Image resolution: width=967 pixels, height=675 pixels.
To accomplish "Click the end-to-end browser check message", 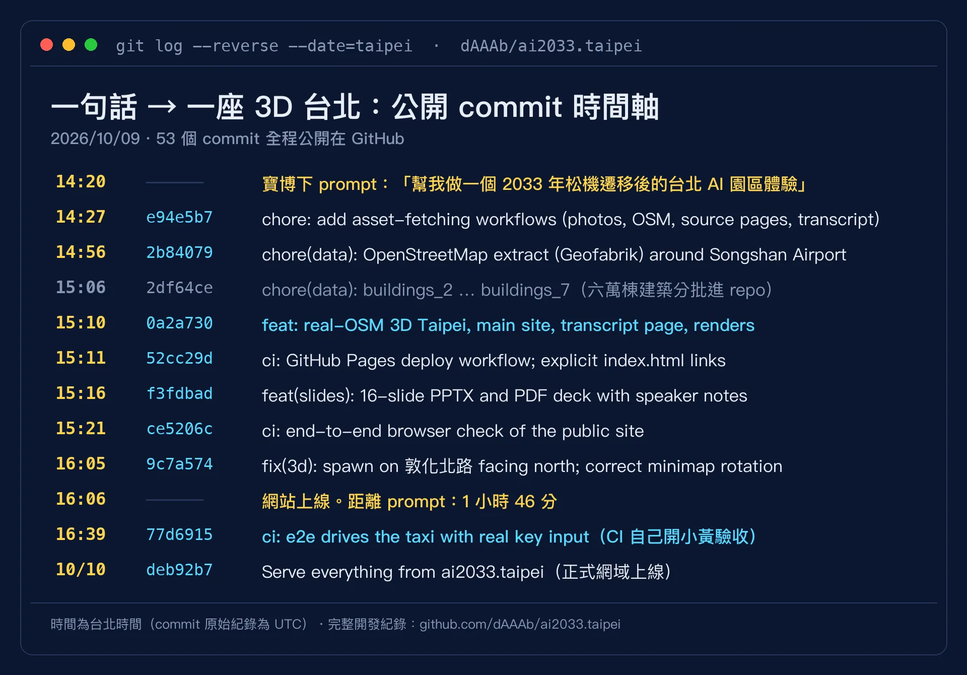I will tap(453, 431).
